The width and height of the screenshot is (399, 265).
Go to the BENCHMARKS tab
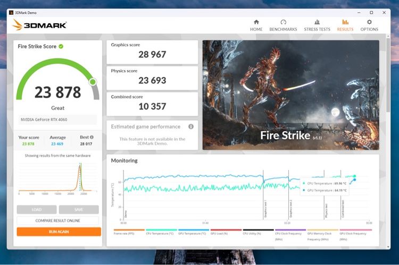pos(283,25)
